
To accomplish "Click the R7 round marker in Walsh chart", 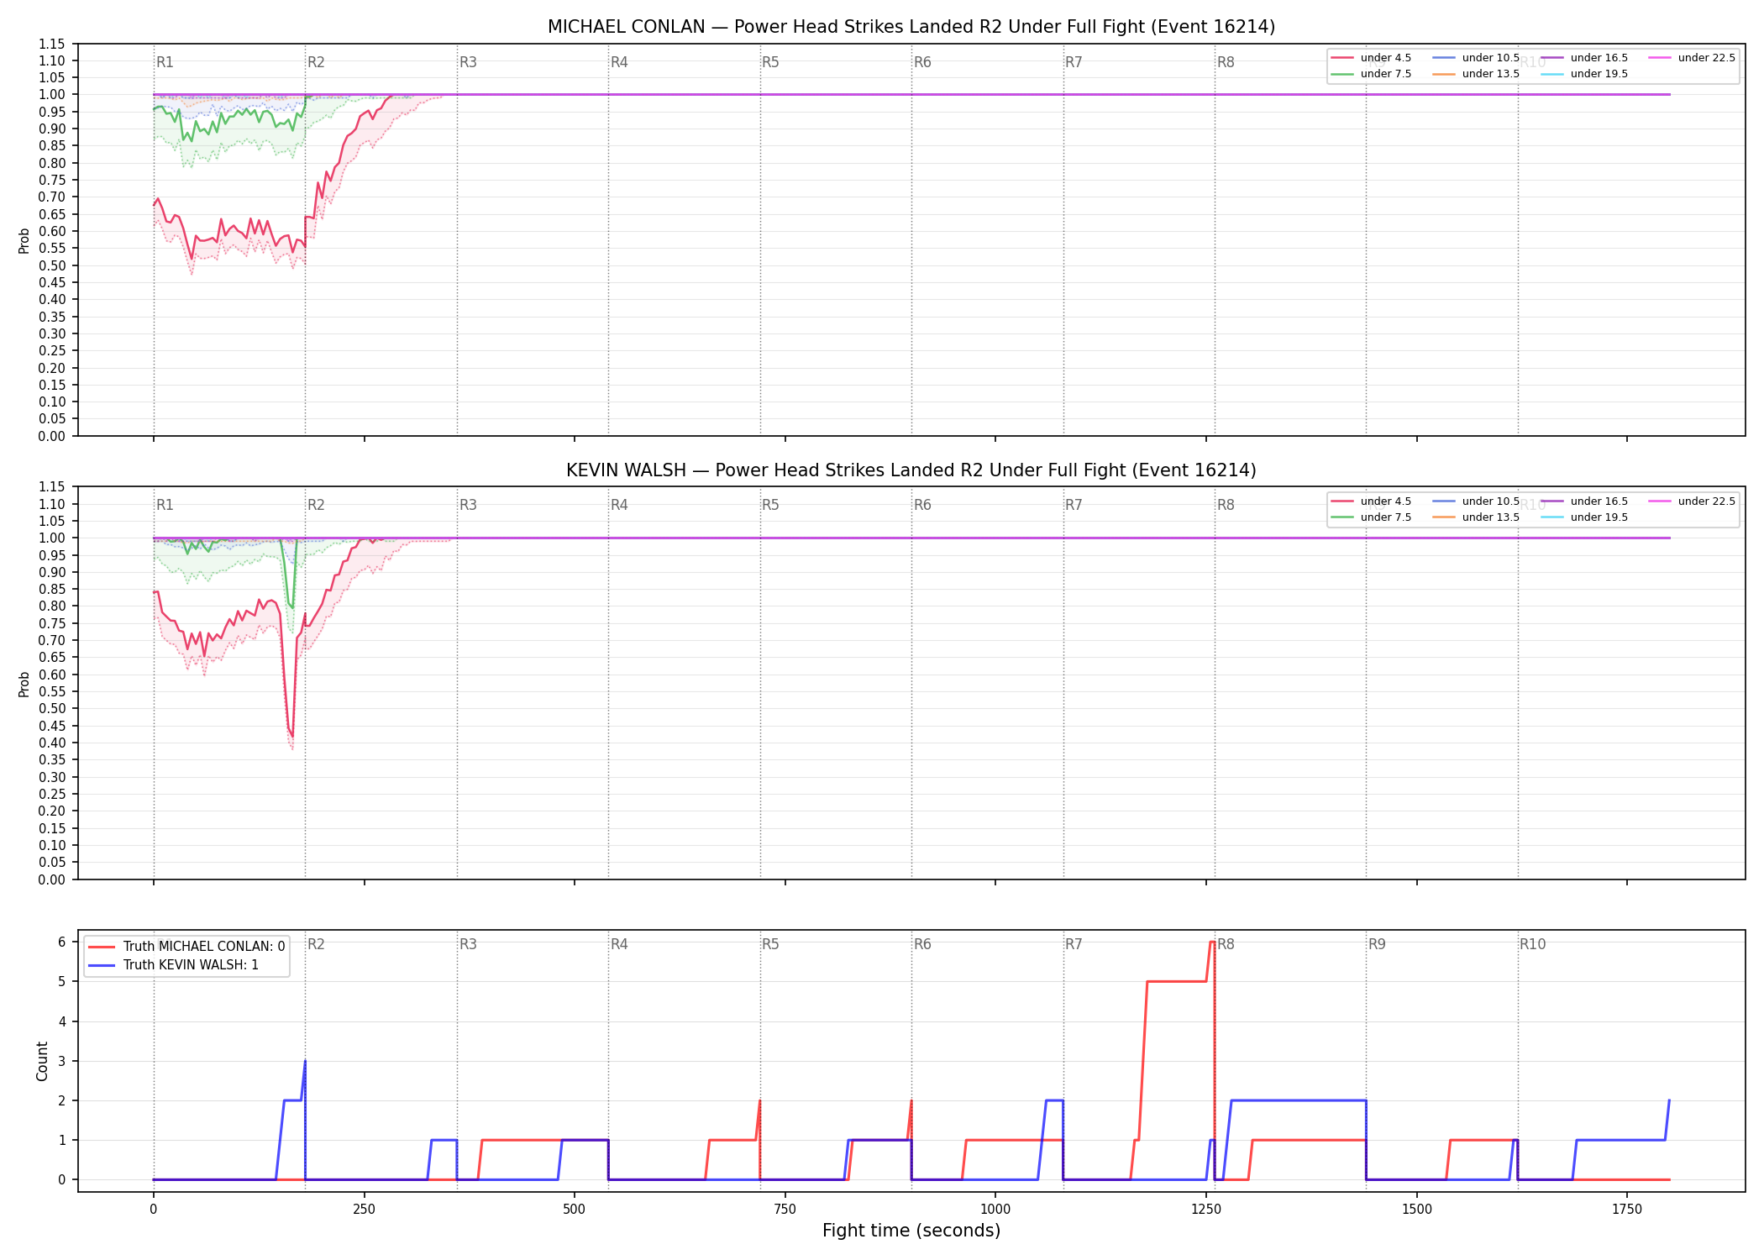I will [1074, 505].
